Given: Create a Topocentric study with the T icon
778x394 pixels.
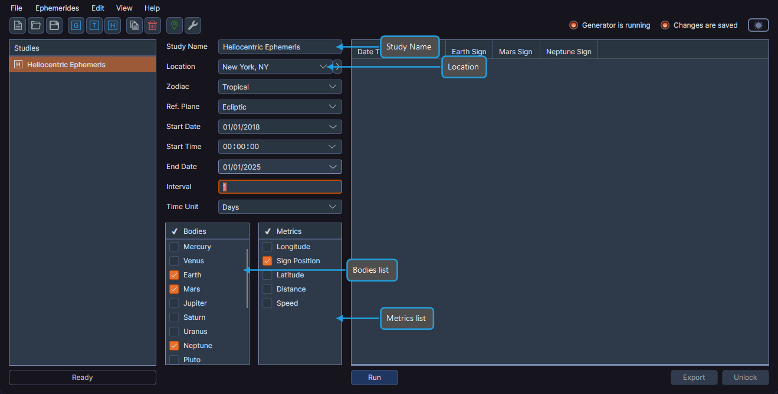Looking at the screenshot, I should click(x=94, y=25).
